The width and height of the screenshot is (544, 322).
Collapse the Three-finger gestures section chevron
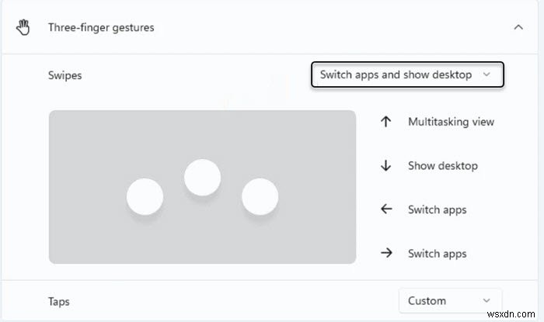(518, 28)
